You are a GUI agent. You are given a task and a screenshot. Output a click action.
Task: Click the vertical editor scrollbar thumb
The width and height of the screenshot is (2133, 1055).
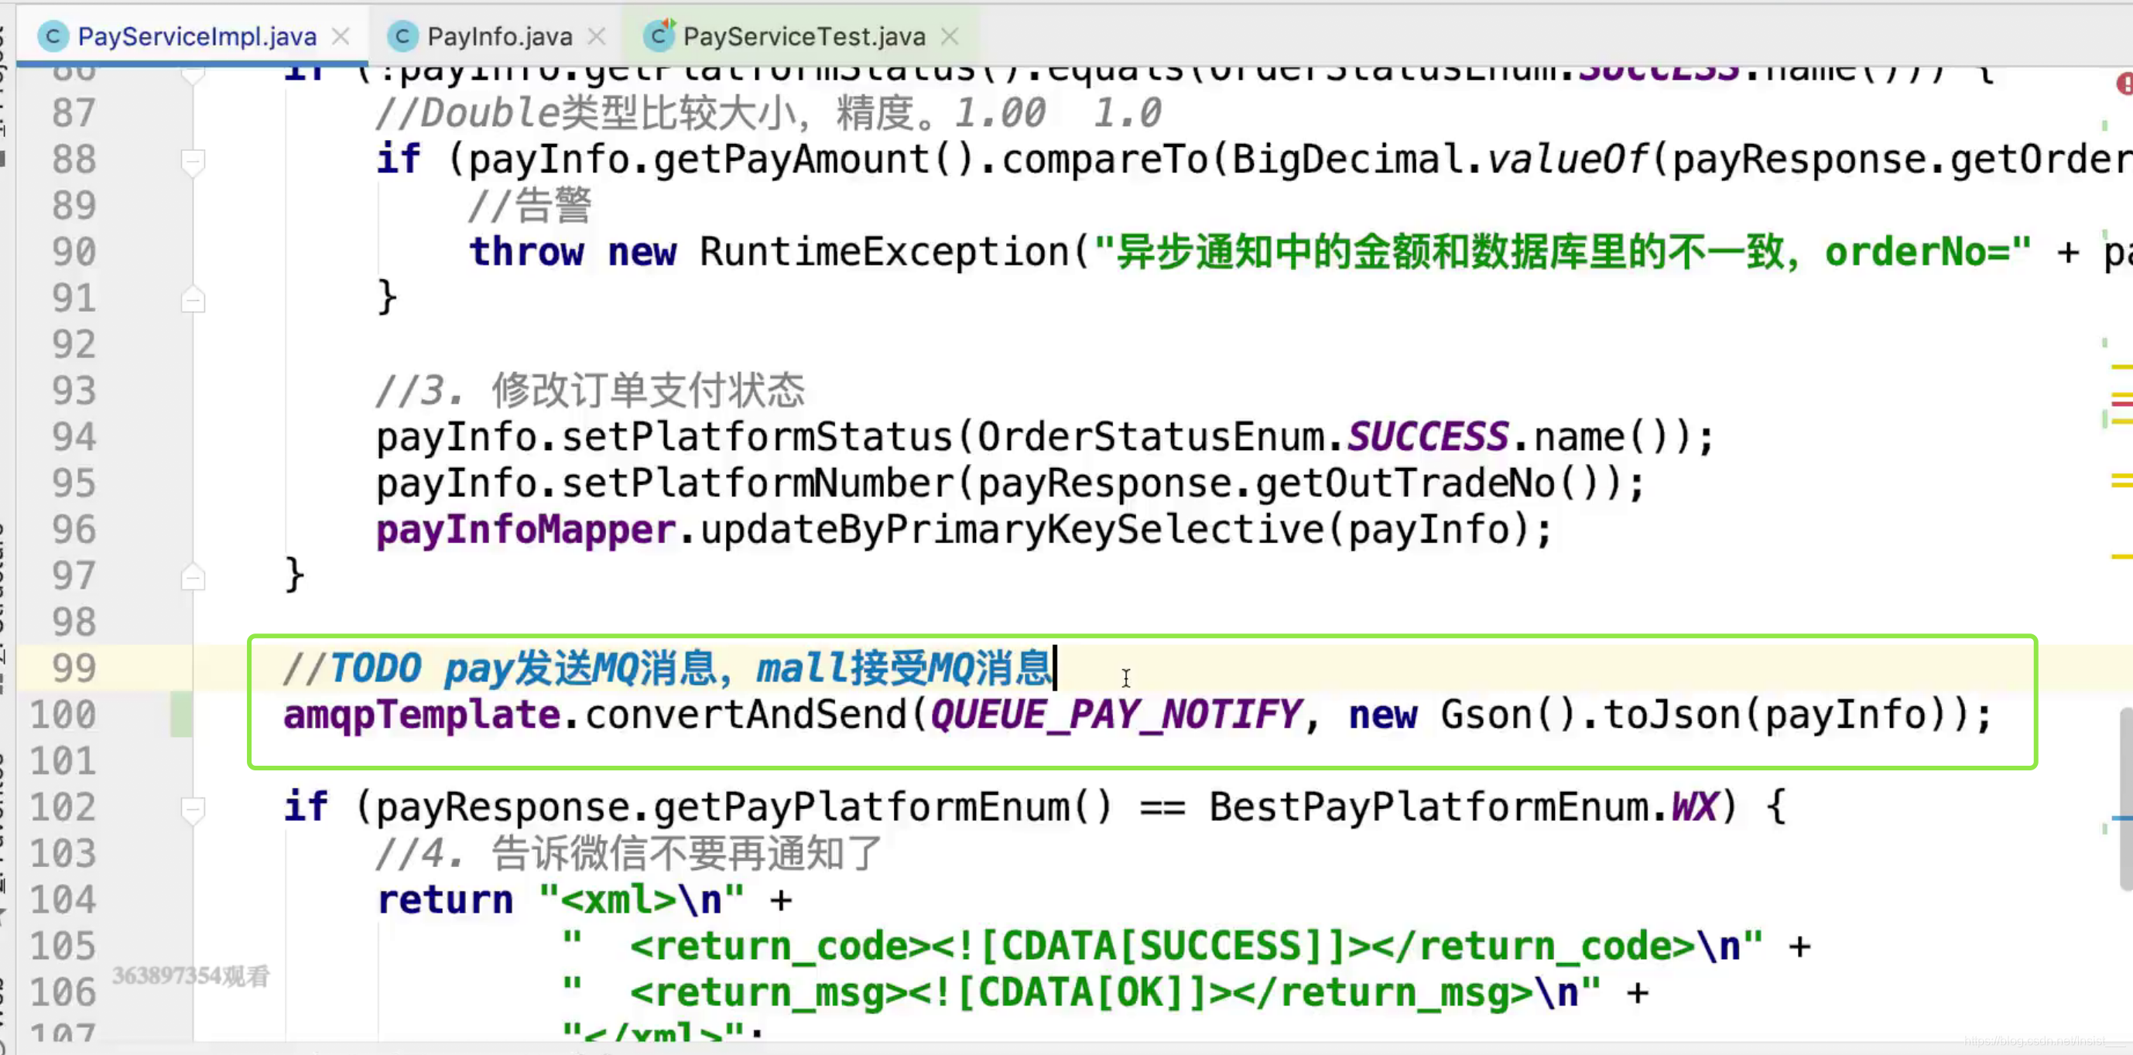(2125, 798)
